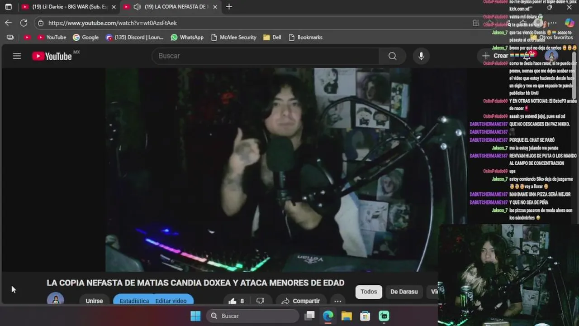Open the YouTube guide hamburger menu

tap(17, 56)
